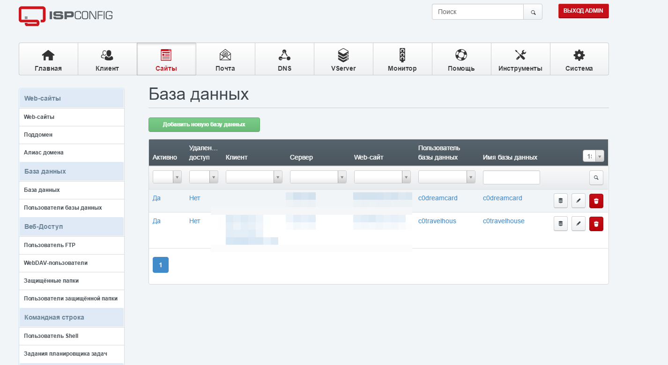Open the c0travelhouse database name link
This screenshot has height=365, width=668.
(504, 221)
